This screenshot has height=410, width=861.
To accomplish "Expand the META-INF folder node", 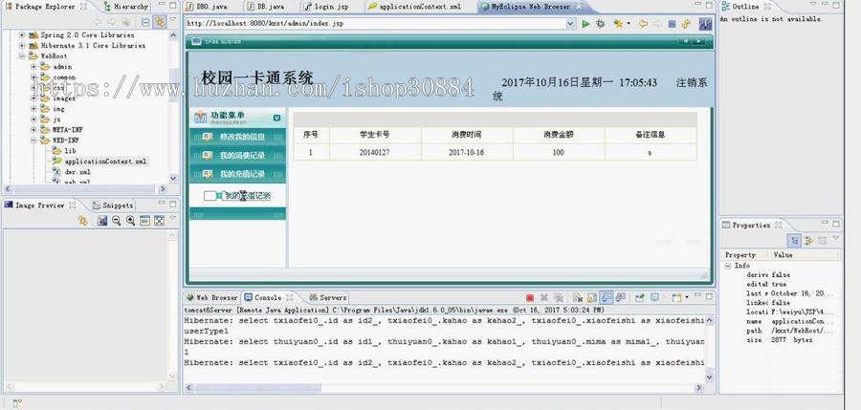I will tap(33, 130).
